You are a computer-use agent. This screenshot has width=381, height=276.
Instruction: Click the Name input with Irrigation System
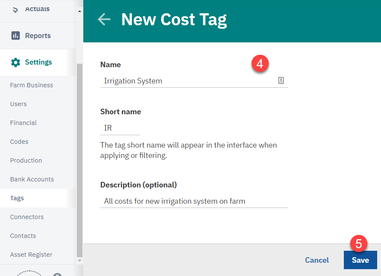pos(194,81)
